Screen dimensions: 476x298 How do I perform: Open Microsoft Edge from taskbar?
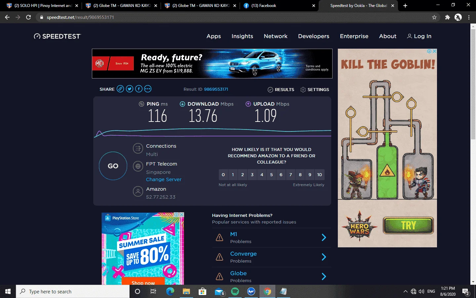pos(170,291)
